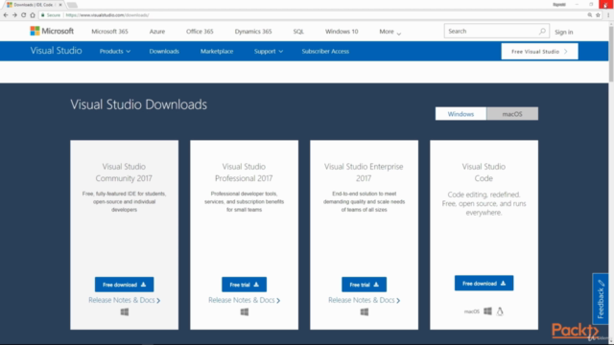Download Visual Studio Code free
Screen dimensions: 614x345
[484, 283]
